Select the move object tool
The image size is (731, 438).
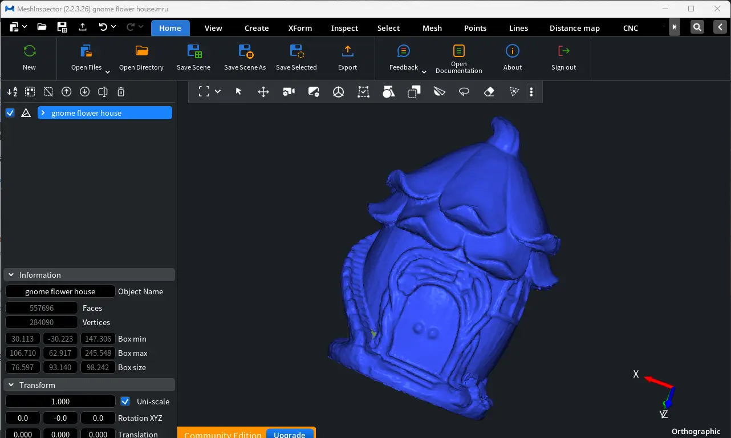(263, 92)
